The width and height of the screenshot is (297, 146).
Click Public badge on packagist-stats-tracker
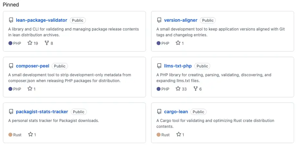79,112
